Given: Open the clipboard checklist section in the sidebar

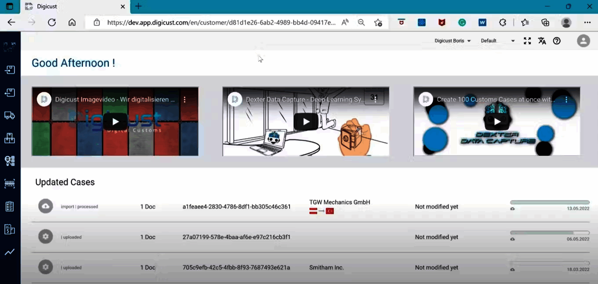Looking at the screenshot, I should click(10, 206).
